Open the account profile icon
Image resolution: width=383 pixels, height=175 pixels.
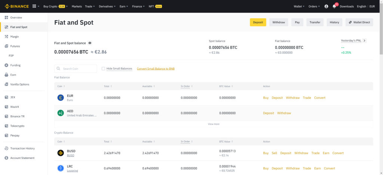pyautogui.click(x=326, y=6)
